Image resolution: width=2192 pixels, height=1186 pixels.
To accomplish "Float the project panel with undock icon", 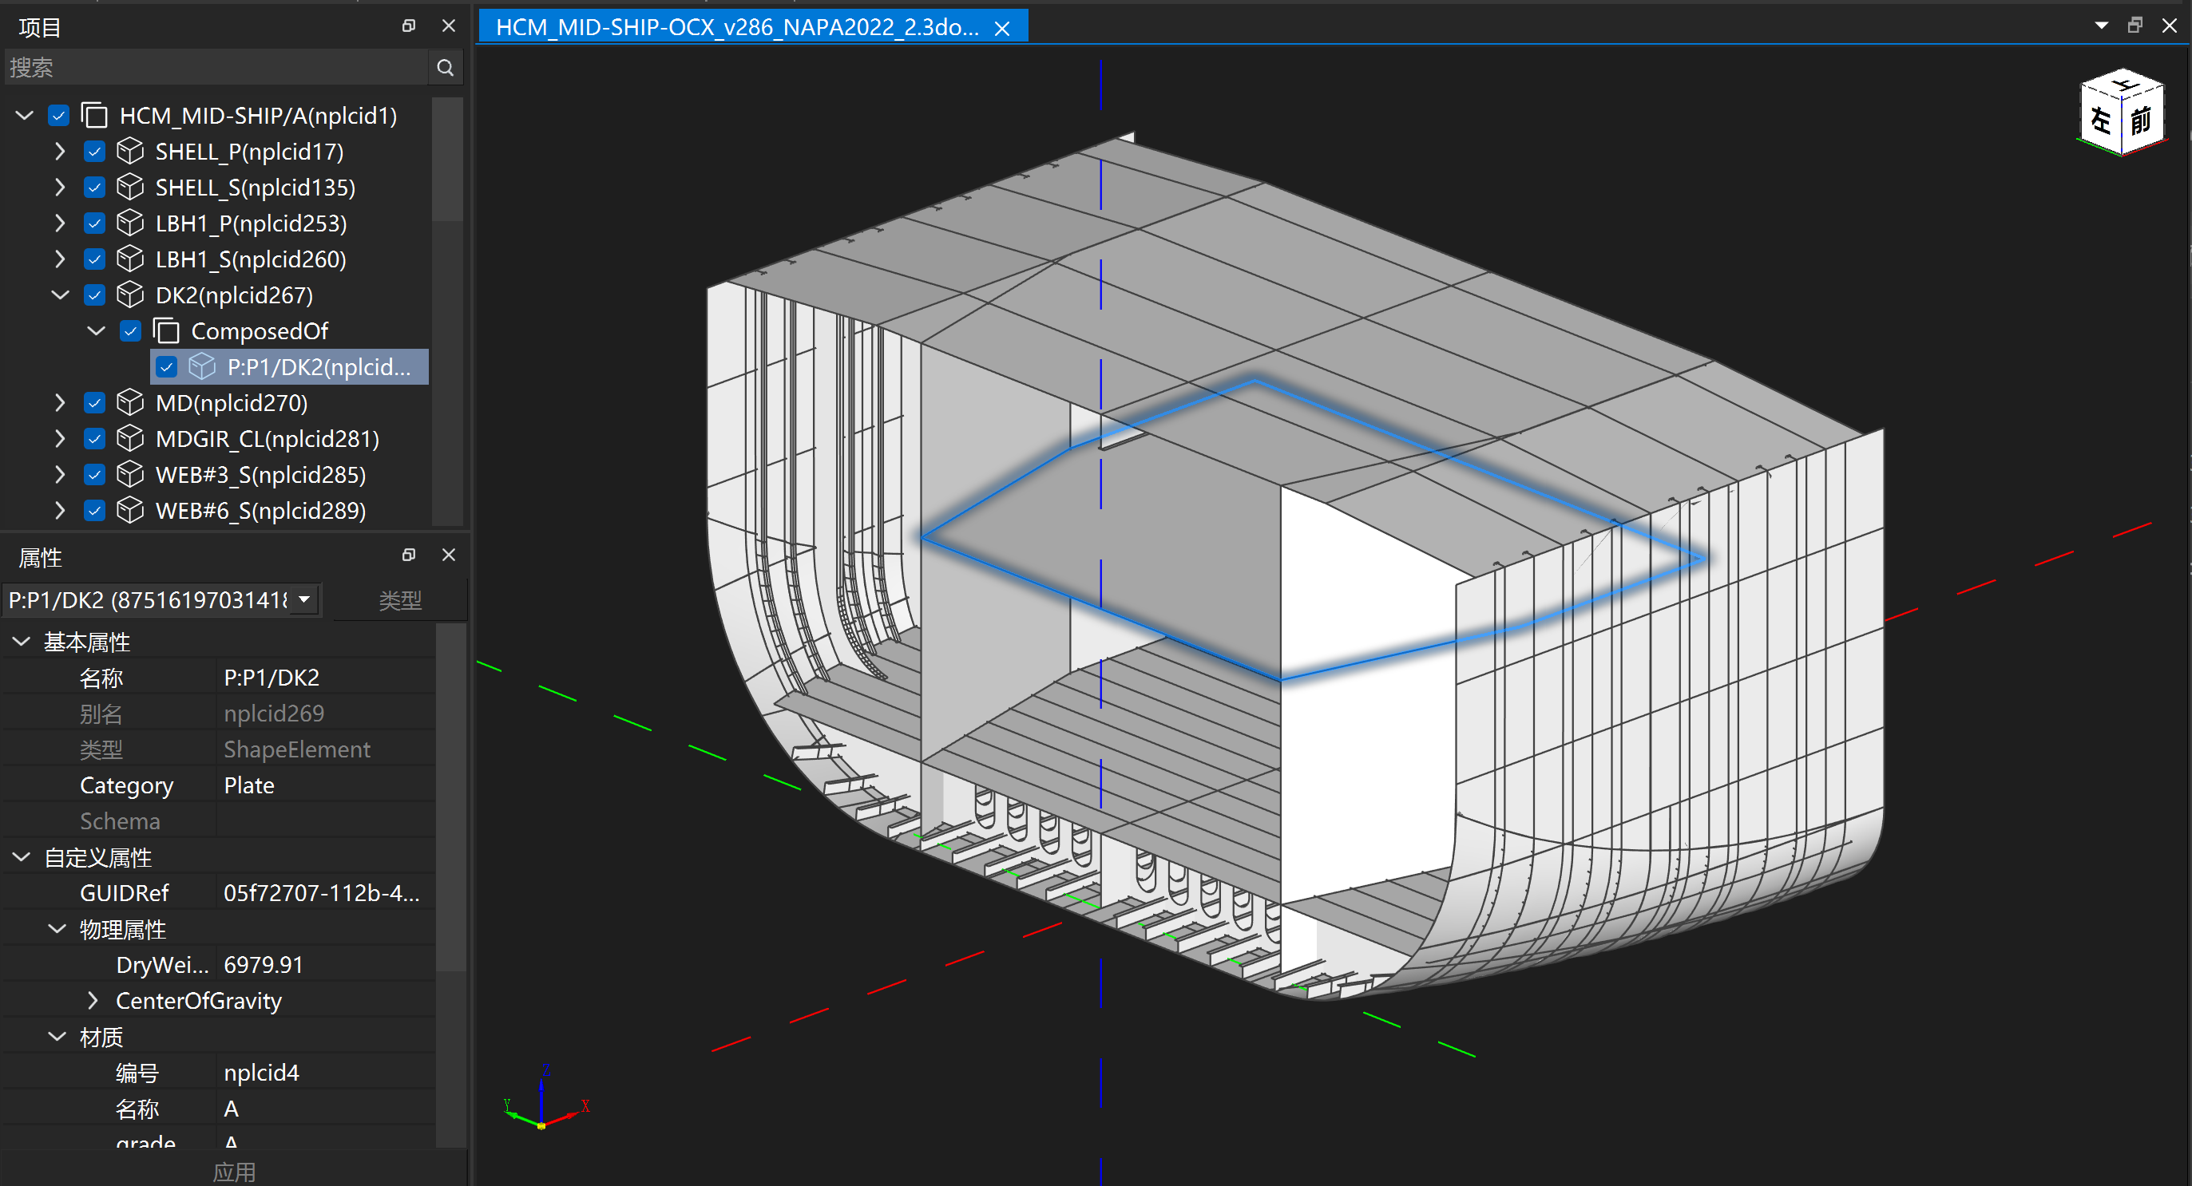I will 408,26.
